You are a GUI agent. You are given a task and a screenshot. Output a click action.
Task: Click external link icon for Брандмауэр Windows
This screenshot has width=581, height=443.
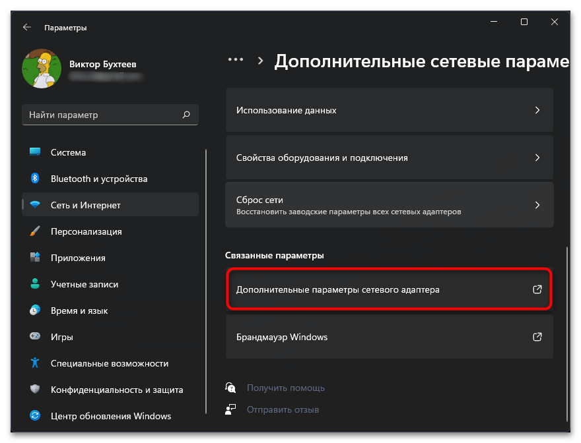tap(537, 337)
